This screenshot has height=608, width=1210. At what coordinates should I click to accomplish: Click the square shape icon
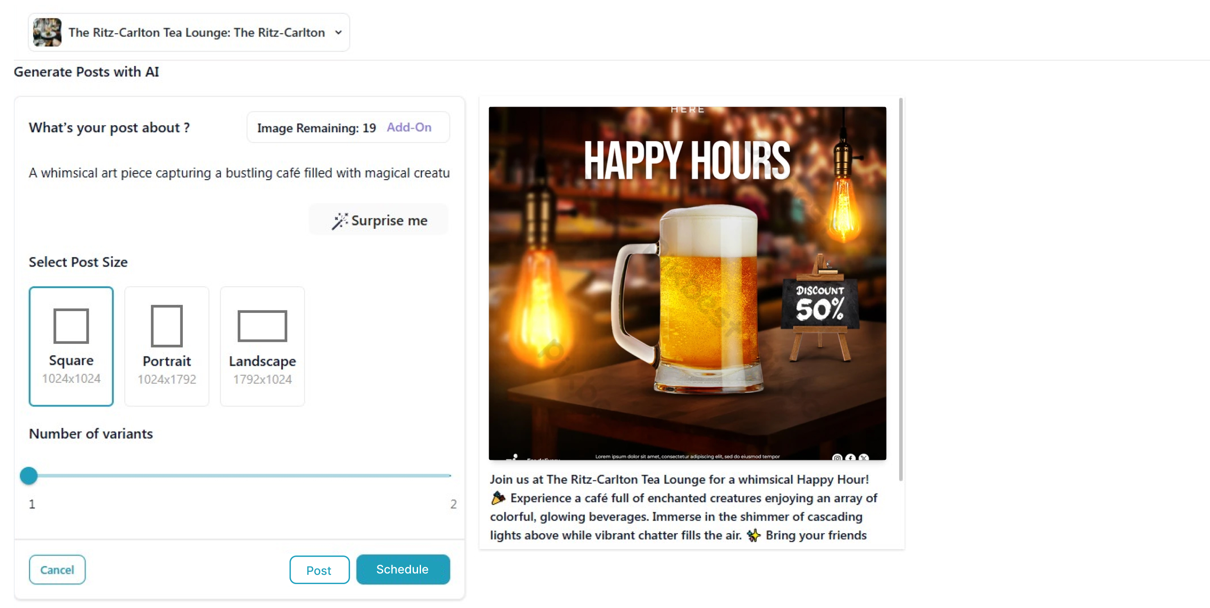pyautogui.click(x=71, y=326)
